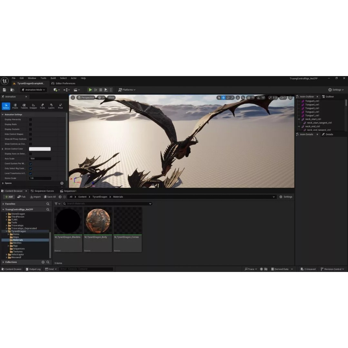The height and width of the screenshot is (348, 348).
Task: Click the Save level floppy icon
Action: coord(4,90)
